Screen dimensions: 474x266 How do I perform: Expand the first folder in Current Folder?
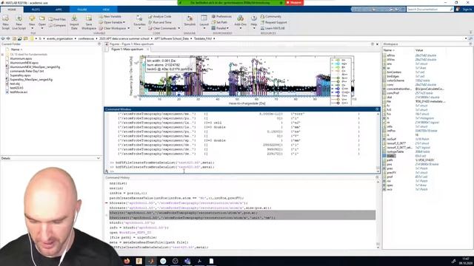(x=3, y=55)
